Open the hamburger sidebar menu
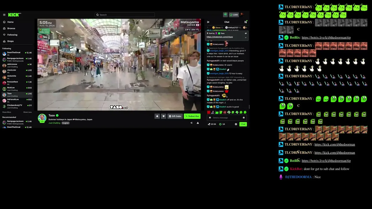The image size is (372, 209). click(4, 15)
